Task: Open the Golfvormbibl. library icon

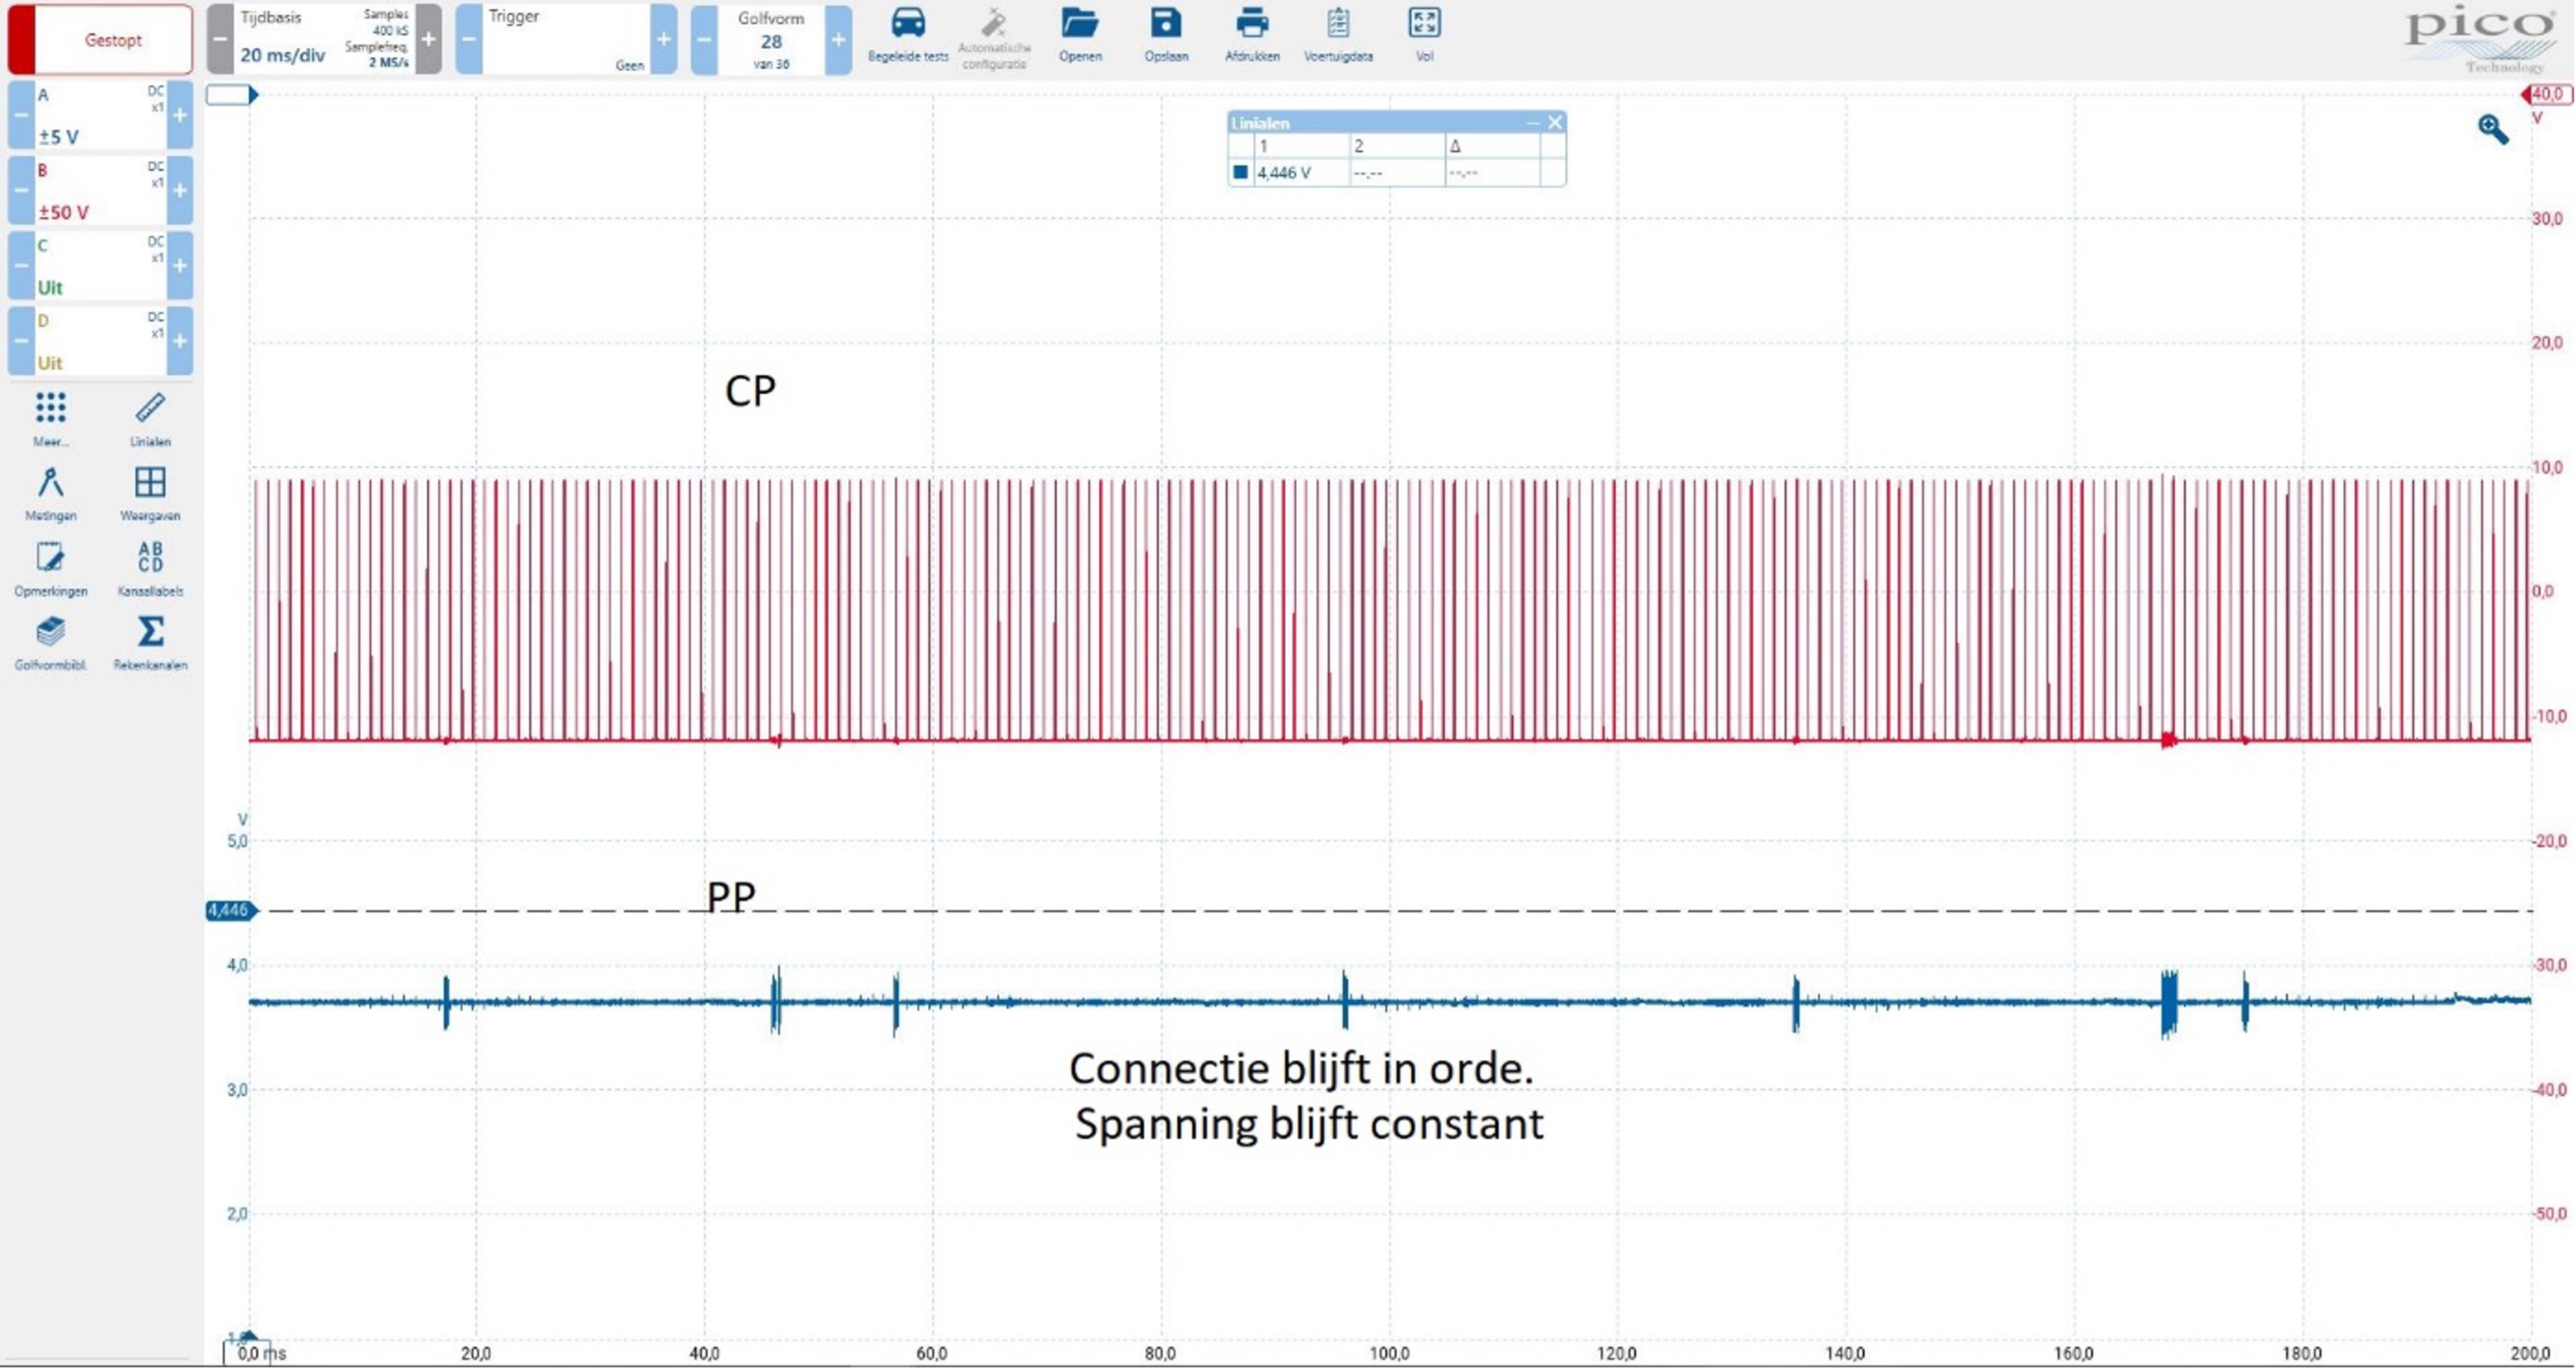Action: coord(51,643)
